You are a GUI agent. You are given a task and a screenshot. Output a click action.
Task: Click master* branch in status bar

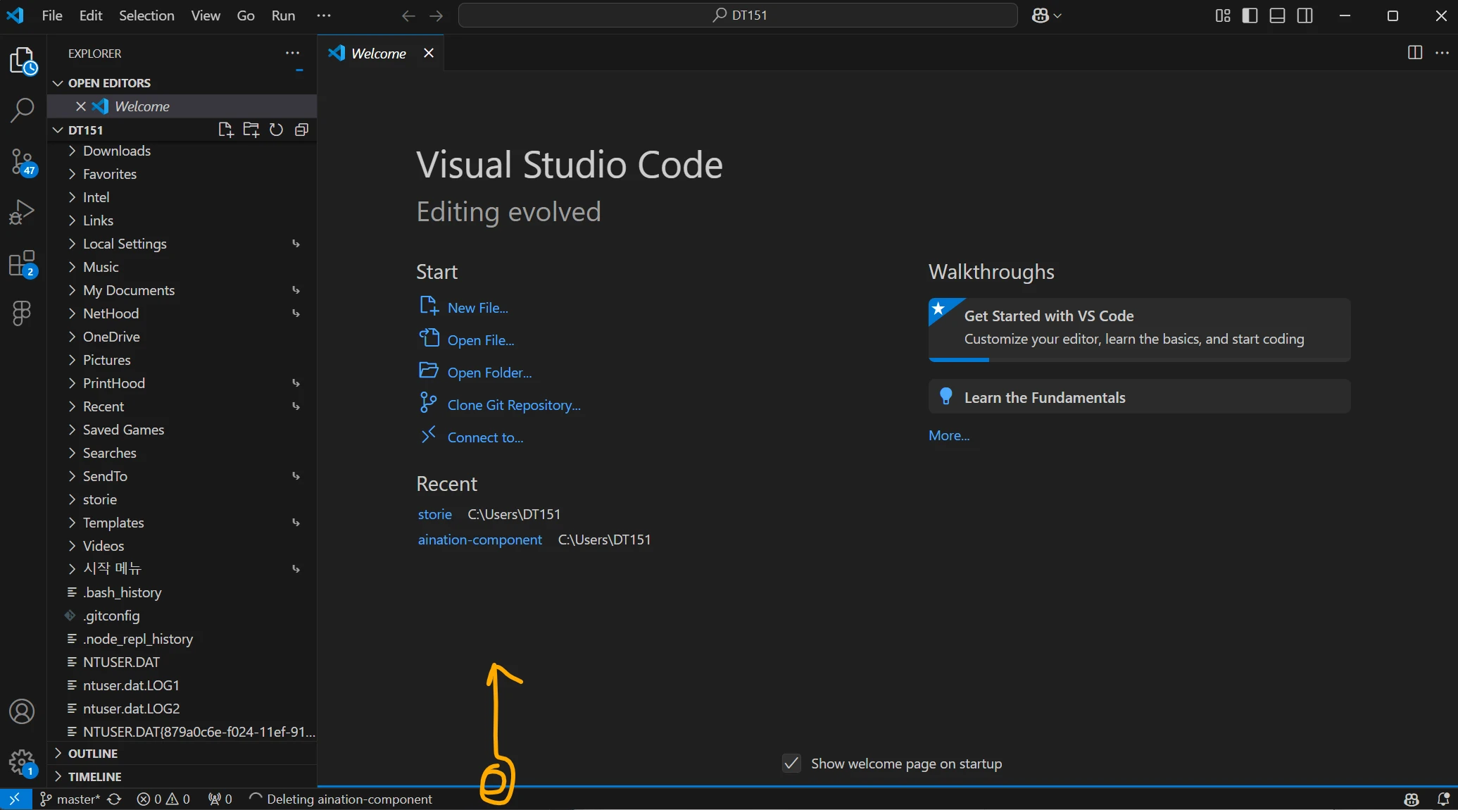click(70, 799)
